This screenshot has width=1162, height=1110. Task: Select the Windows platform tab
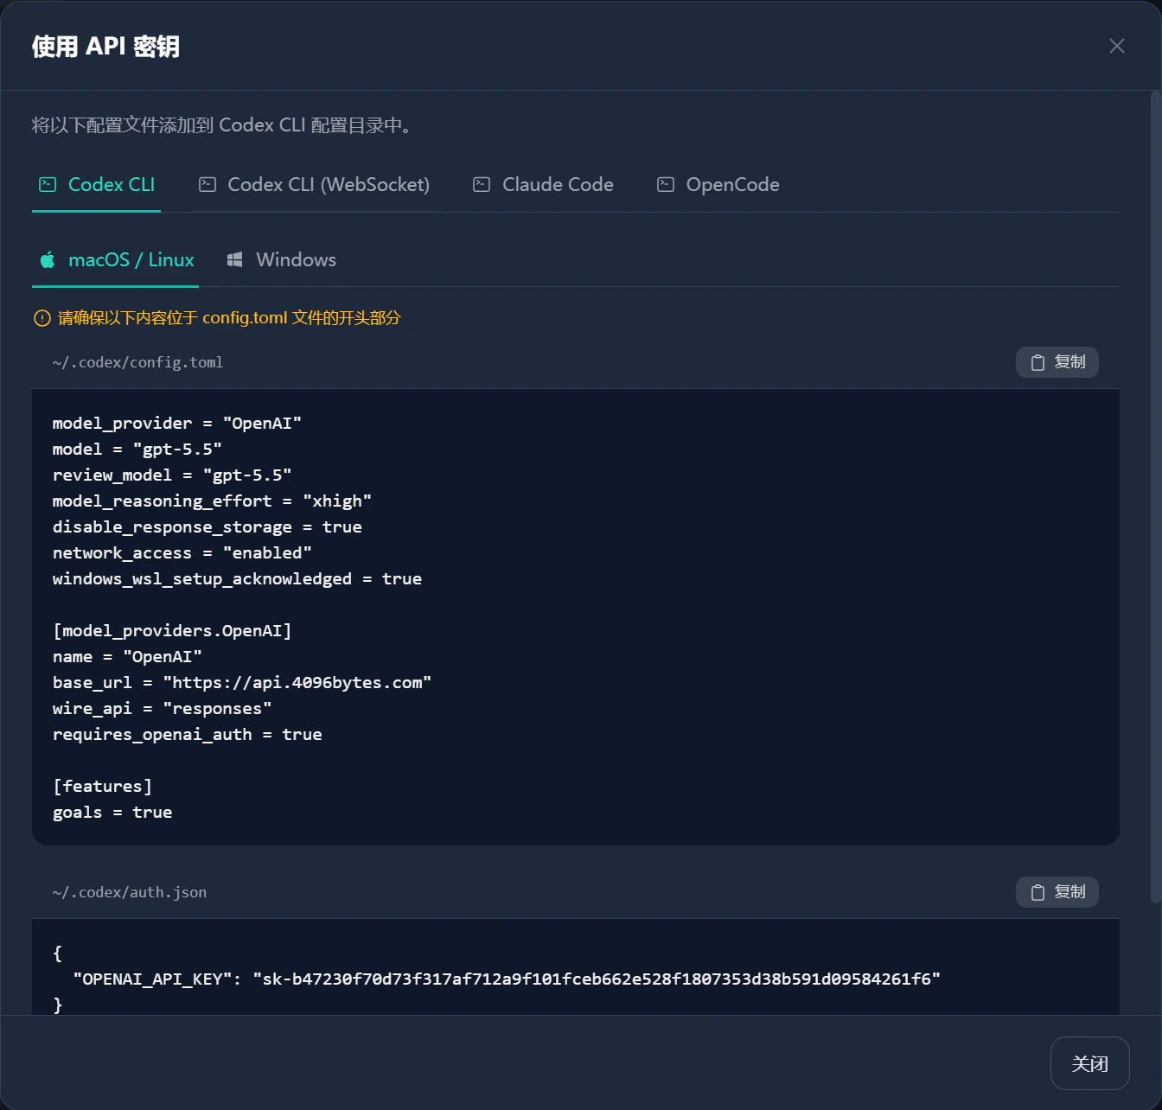click(281, 259)
